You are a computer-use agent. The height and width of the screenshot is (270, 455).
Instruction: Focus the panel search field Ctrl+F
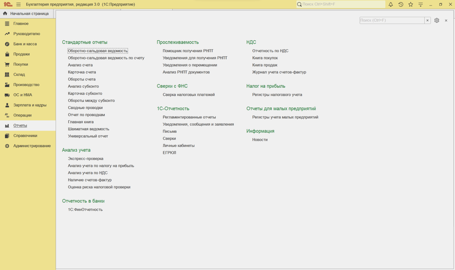pos(392,20)
